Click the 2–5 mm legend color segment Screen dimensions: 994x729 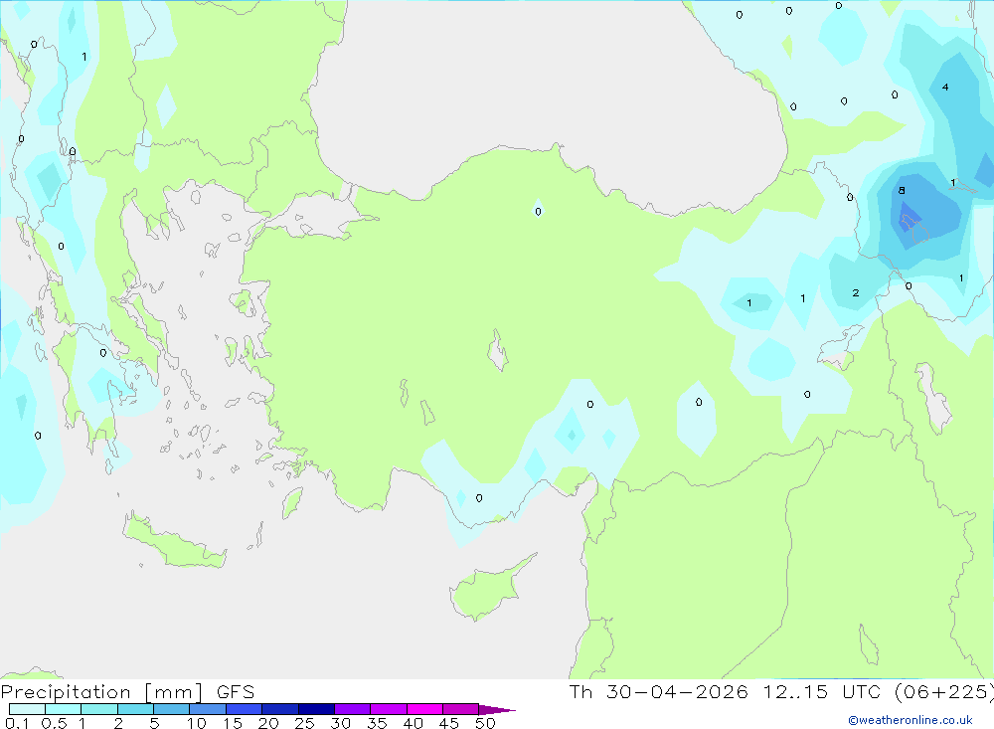point(135,709)
